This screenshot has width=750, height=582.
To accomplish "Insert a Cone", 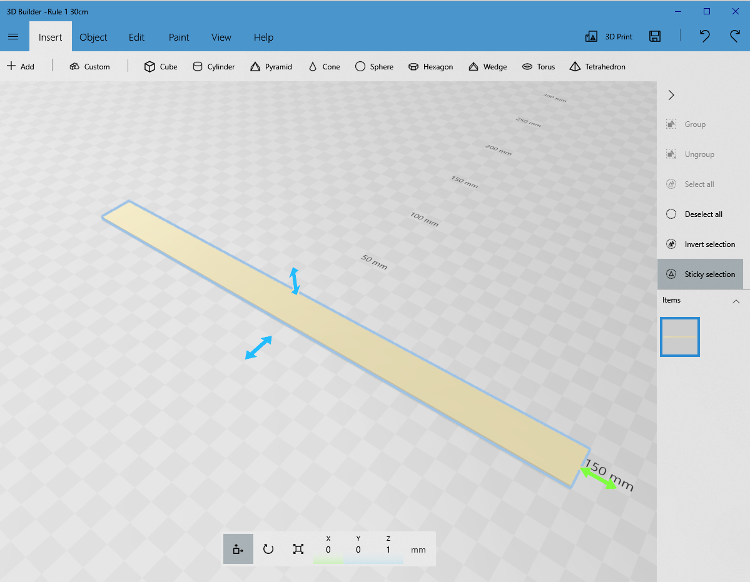I will tap(324, 66).
